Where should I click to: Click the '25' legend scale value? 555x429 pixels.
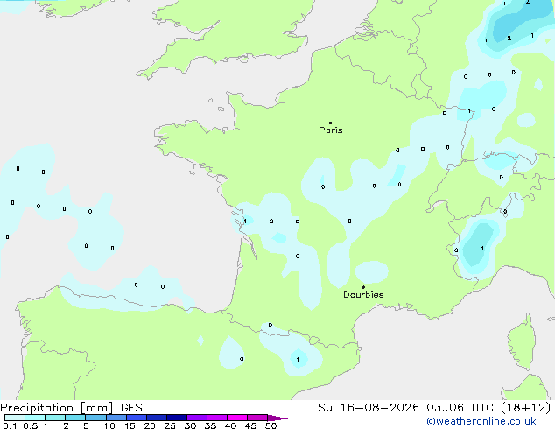click(x=170, y=425)
